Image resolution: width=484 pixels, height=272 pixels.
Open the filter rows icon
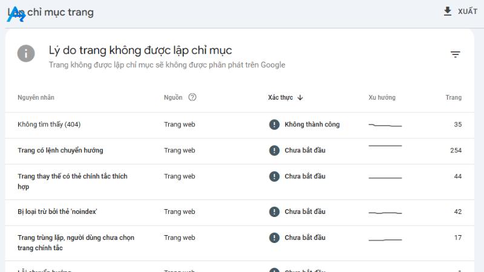click(456, 54)
